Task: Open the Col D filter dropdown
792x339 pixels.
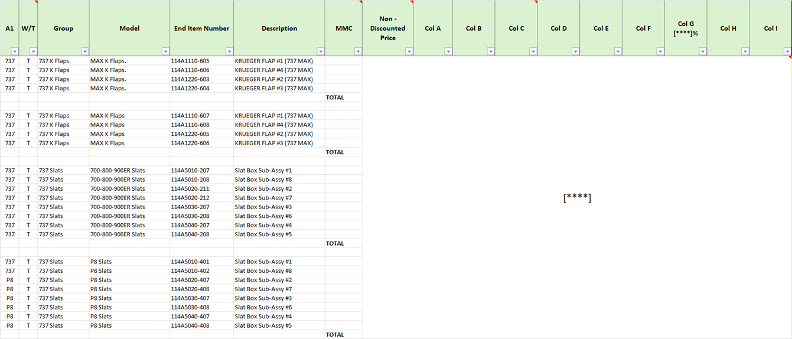Action: click(x=575, y=51)
